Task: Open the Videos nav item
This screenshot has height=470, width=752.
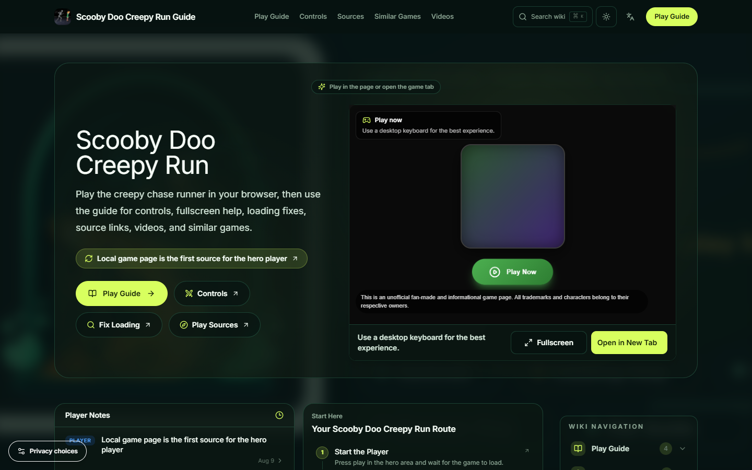Action: point(442,17)
